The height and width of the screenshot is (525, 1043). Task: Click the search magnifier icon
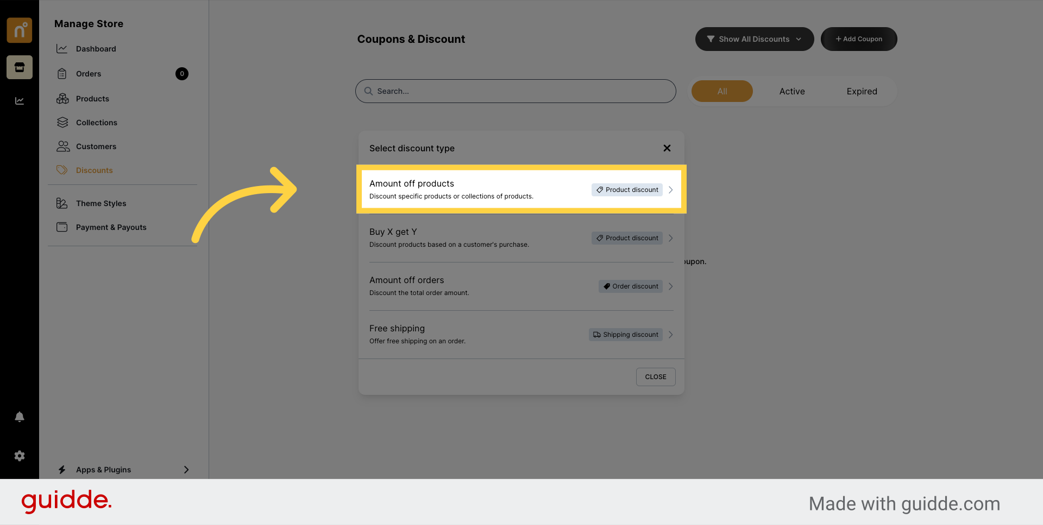(368, 91)
